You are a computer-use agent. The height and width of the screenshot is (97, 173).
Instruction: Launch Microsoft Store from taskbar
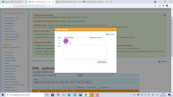[52, 95]
